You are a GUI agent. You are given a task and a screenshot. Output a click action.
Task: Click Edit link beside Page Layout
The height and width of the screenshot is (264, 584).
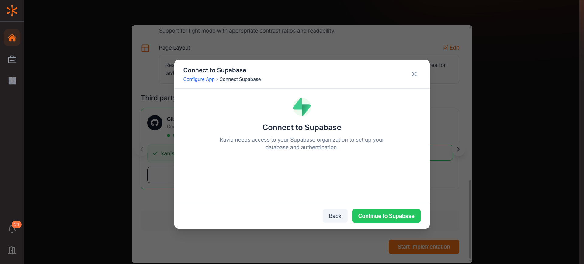click(451, 48)
